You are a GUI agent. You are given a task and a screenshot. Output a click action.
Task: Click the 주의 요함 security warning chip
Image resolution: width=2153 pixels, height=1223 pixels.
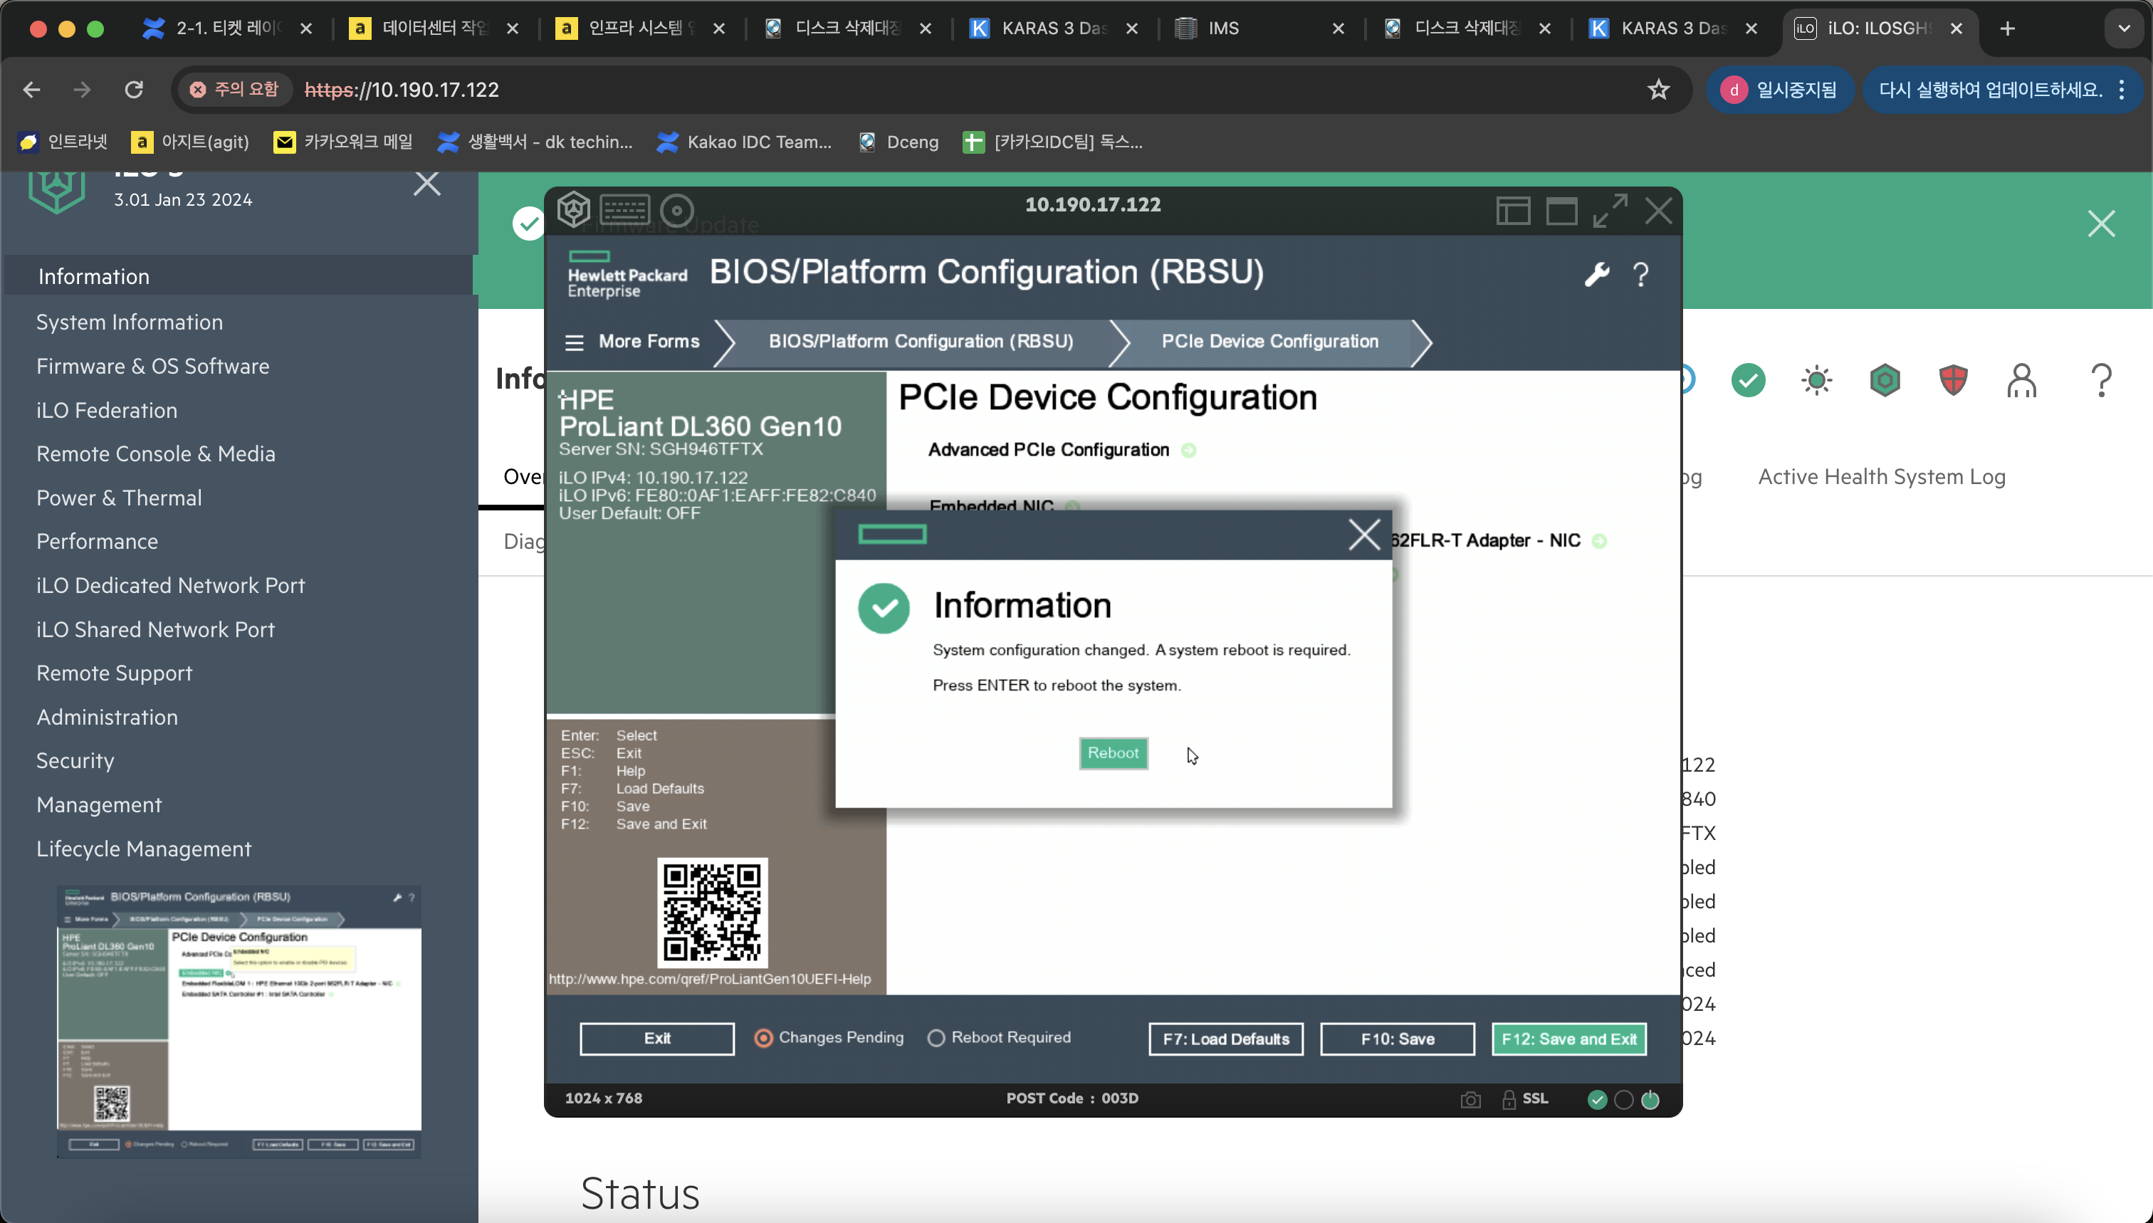pyautogui.click(x=234, y=90)
